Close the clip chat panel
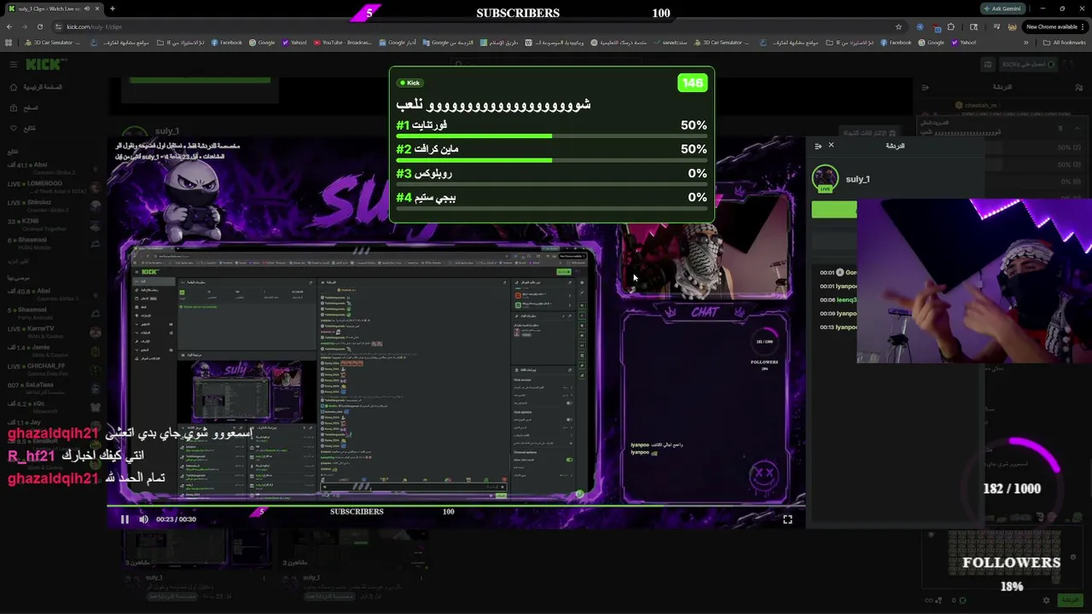Screen dimensions: 1092x614 pos(831,145)
